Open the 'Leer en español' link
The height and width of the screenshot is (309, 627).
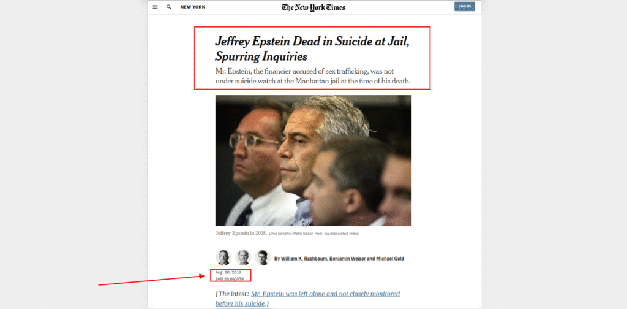(x=230, y=278)
